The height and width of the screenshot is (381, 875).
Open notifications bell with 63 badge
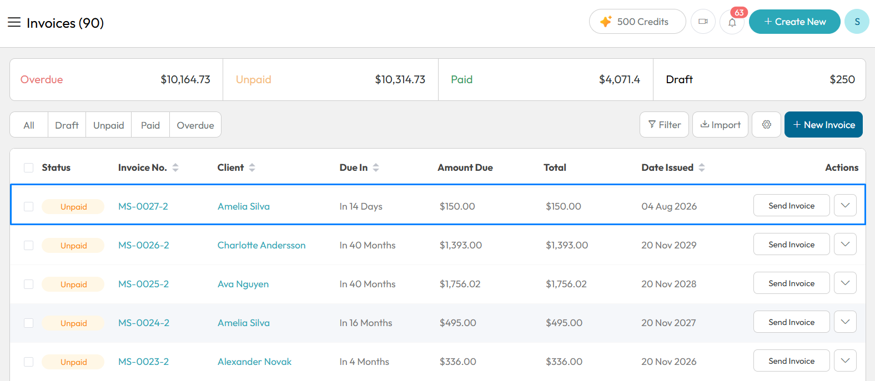coord(732,22)
